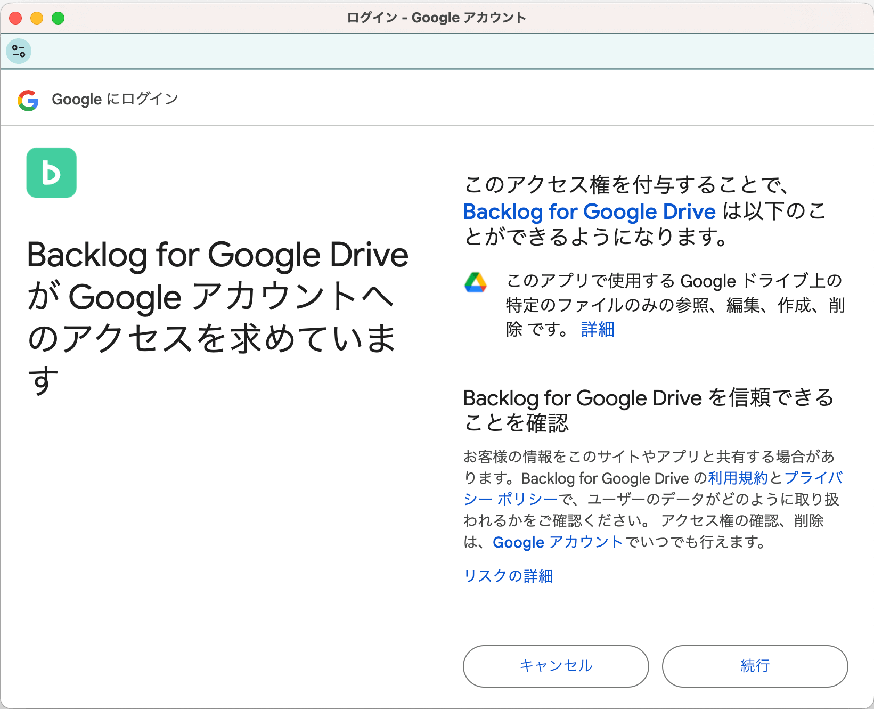Click the main access request heading
Image resolution: width=874 pixels, height=709 pixels.
coord(218,317)
